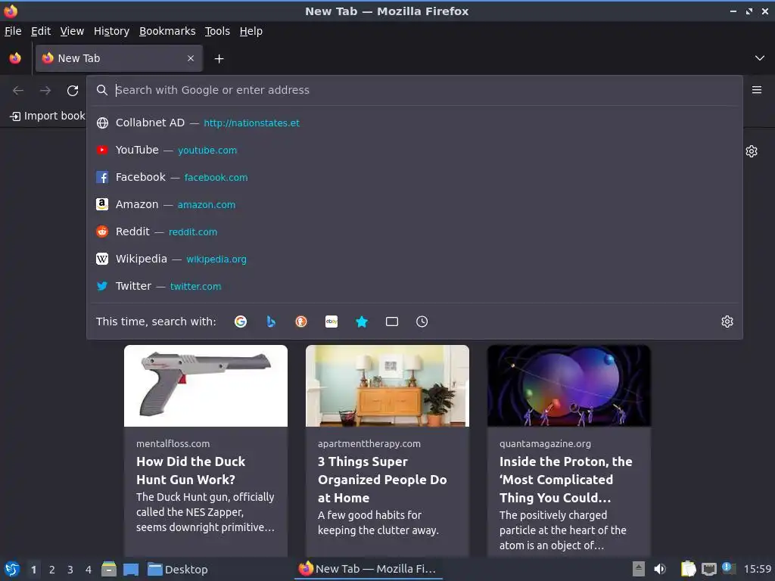
Task: Search this time with Google icon
Action: (x=241, y=322)
